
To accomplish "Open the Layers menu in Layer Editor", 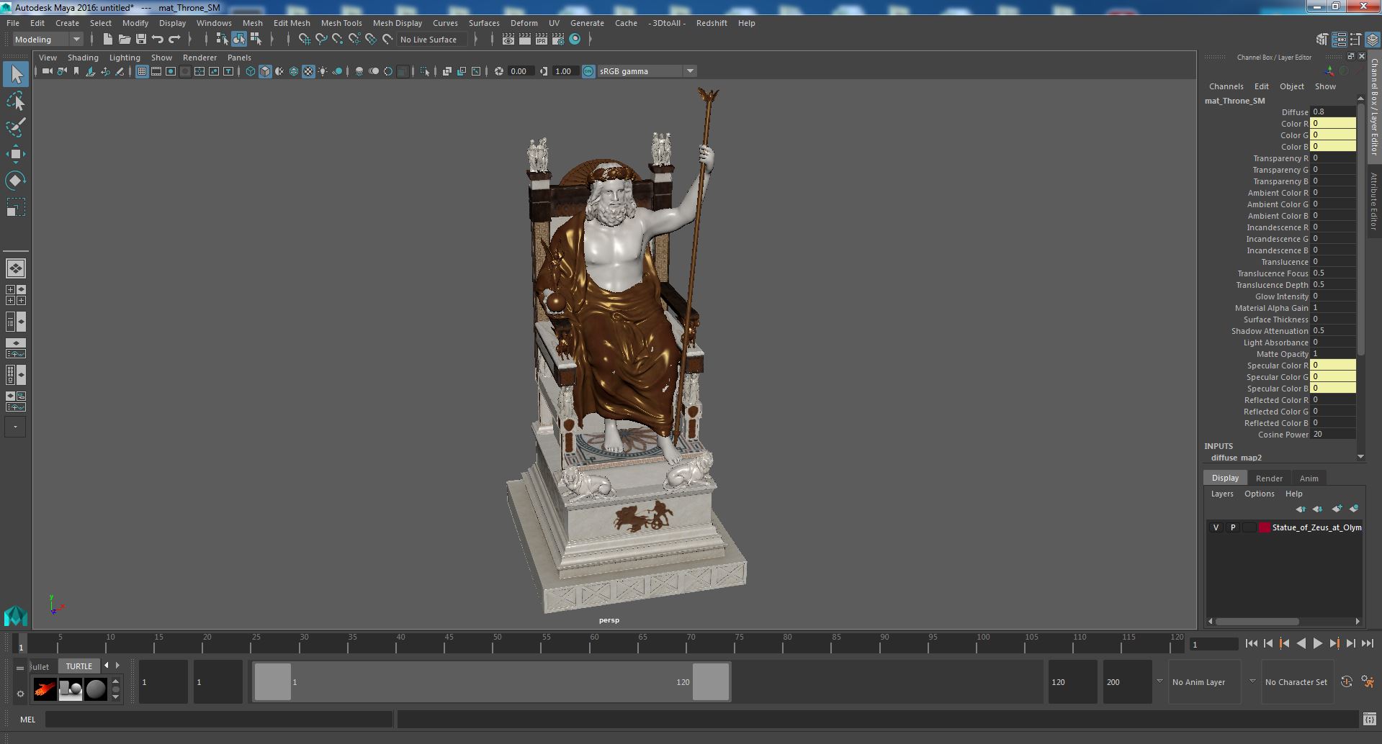I will tap(1222, 494).
